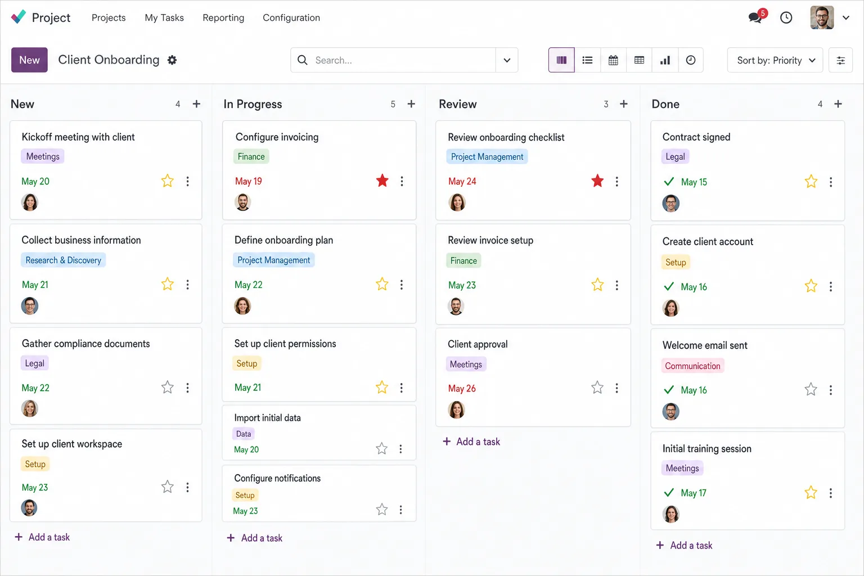Screen dimensions: 864x576
Task: Click the New button
Action: point(29,60)
